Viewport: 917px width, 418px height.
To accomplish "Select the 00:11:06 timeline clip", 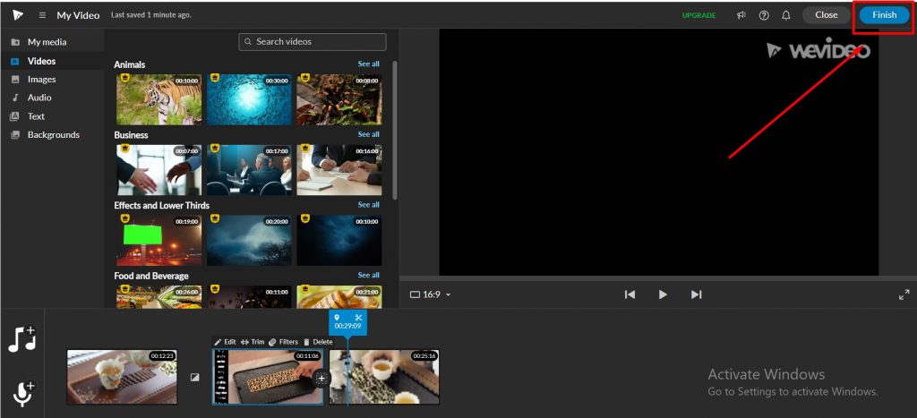I will (x=267, y=377).
